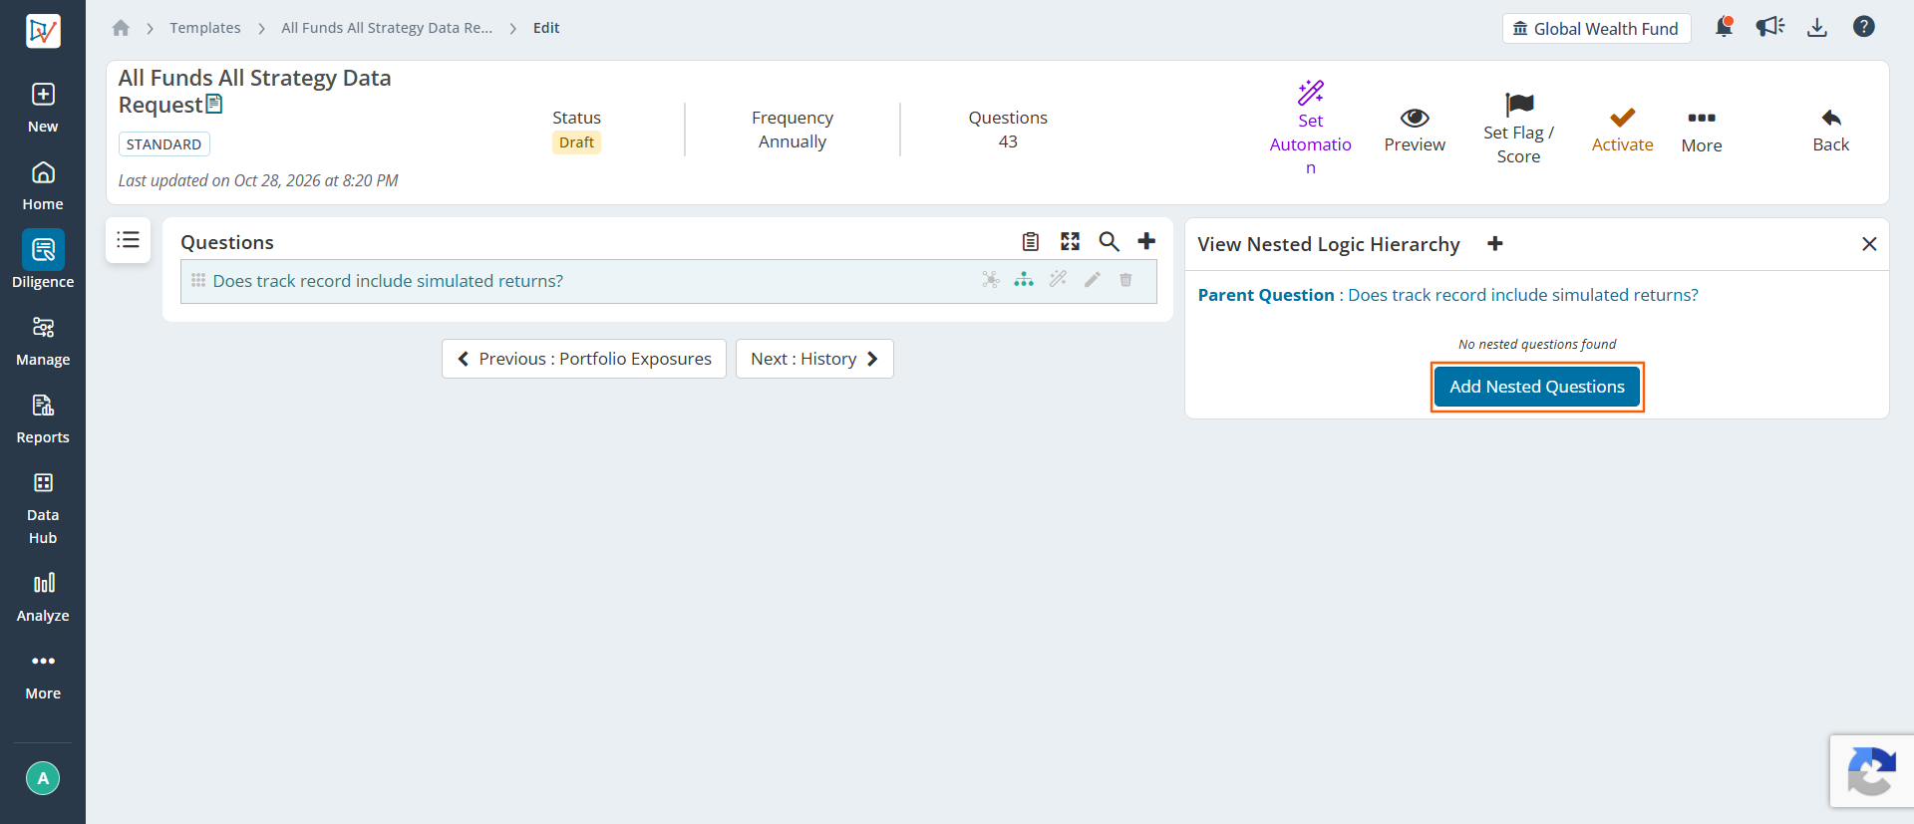Screen dimensions: 1914x824
Task: Delete the simulated returns question
Action: (1125, 280)
